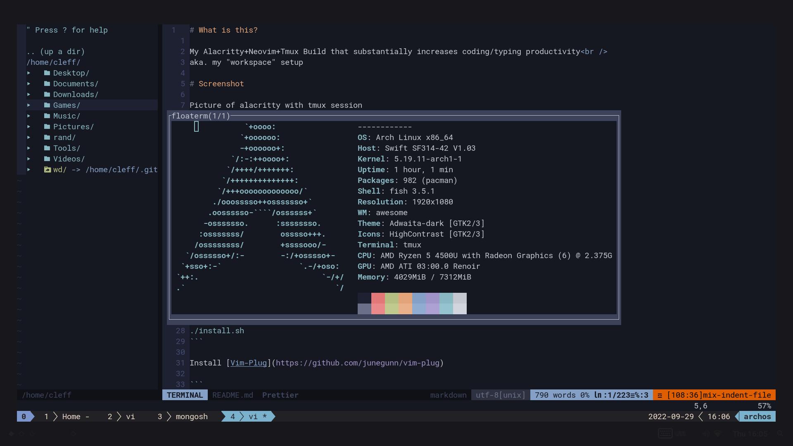Screen dimensions: 793x446
Task: Click TERMINAL mode indicator in statusline
Action: [185, 395]
